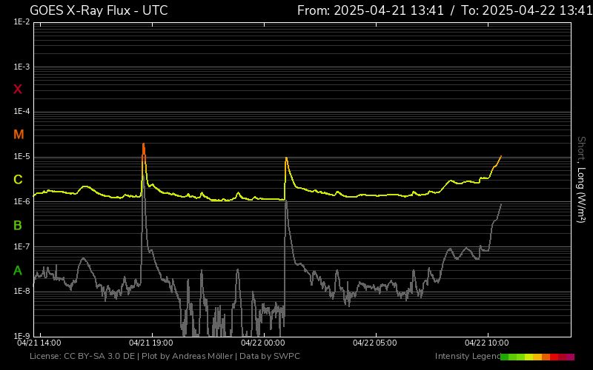Click the orange M-class flare peak tip

(x=143, y=144)
